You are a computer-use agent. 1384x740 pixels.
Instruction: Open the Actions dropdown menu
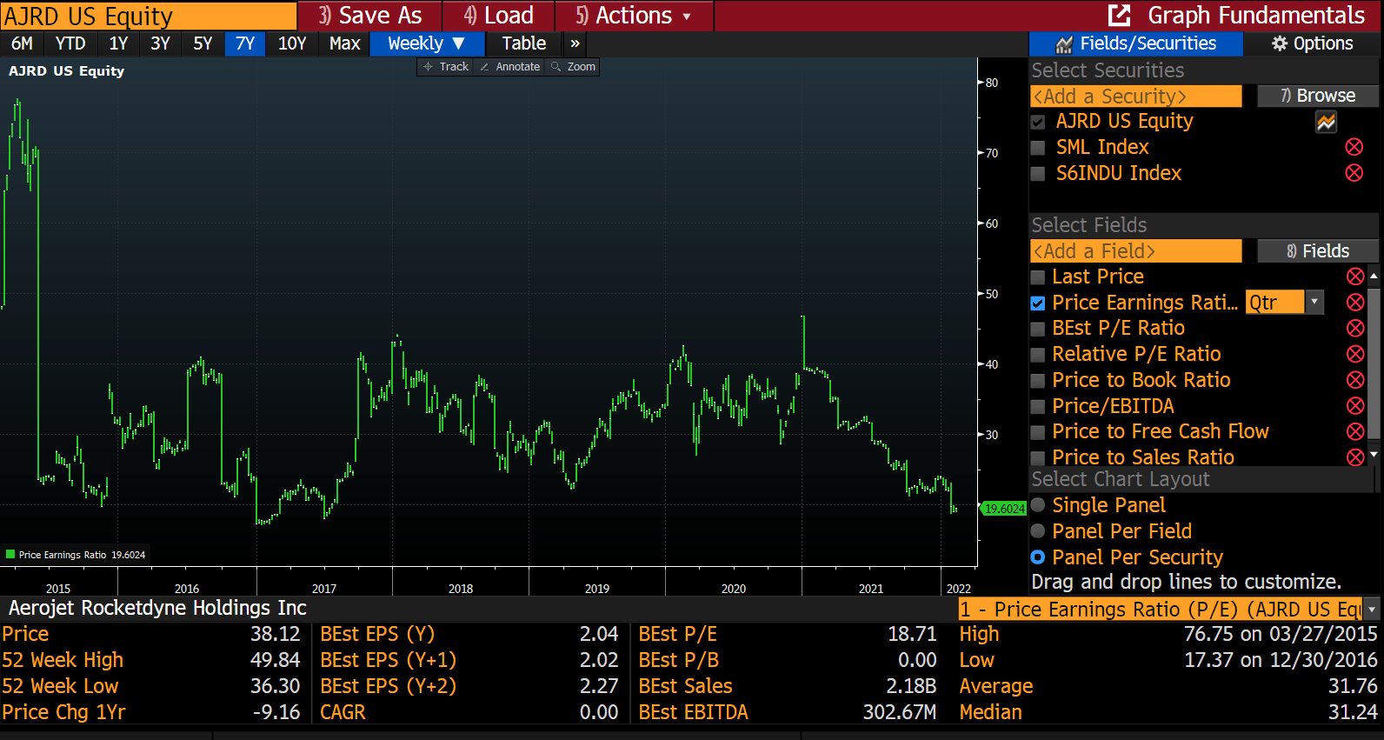click(x=635, y=16)
